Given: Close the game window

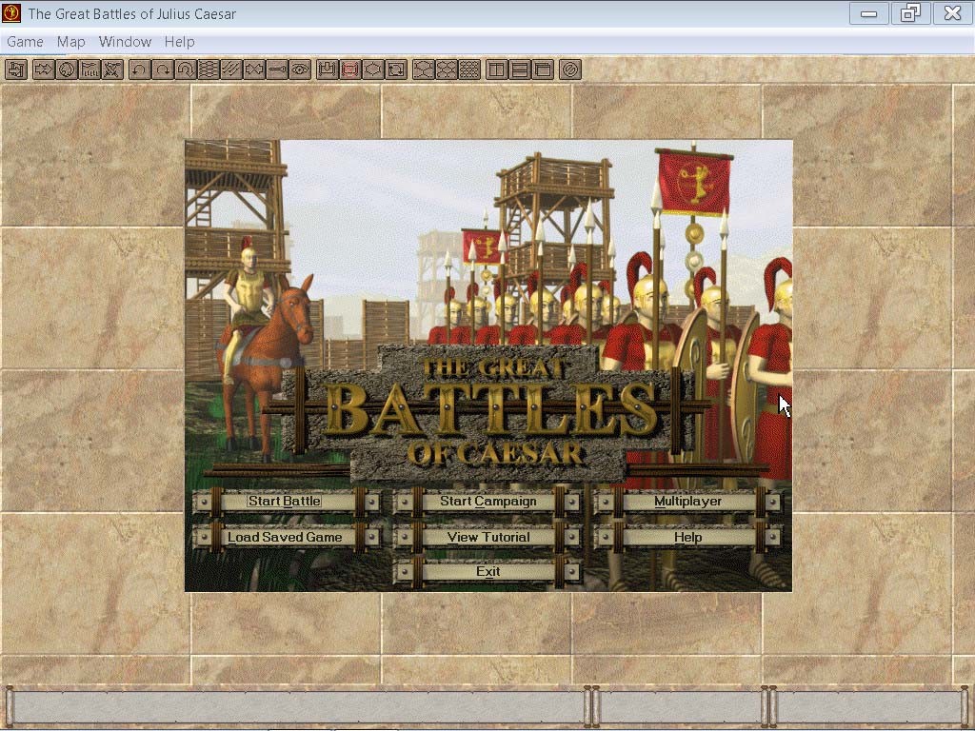Looking at the screenshot, I should click(952, 13).
